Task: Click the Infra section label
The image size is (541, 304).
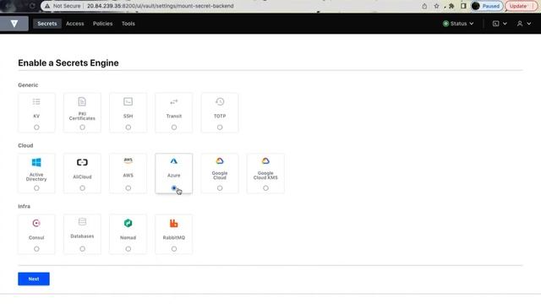Action: 25,206
